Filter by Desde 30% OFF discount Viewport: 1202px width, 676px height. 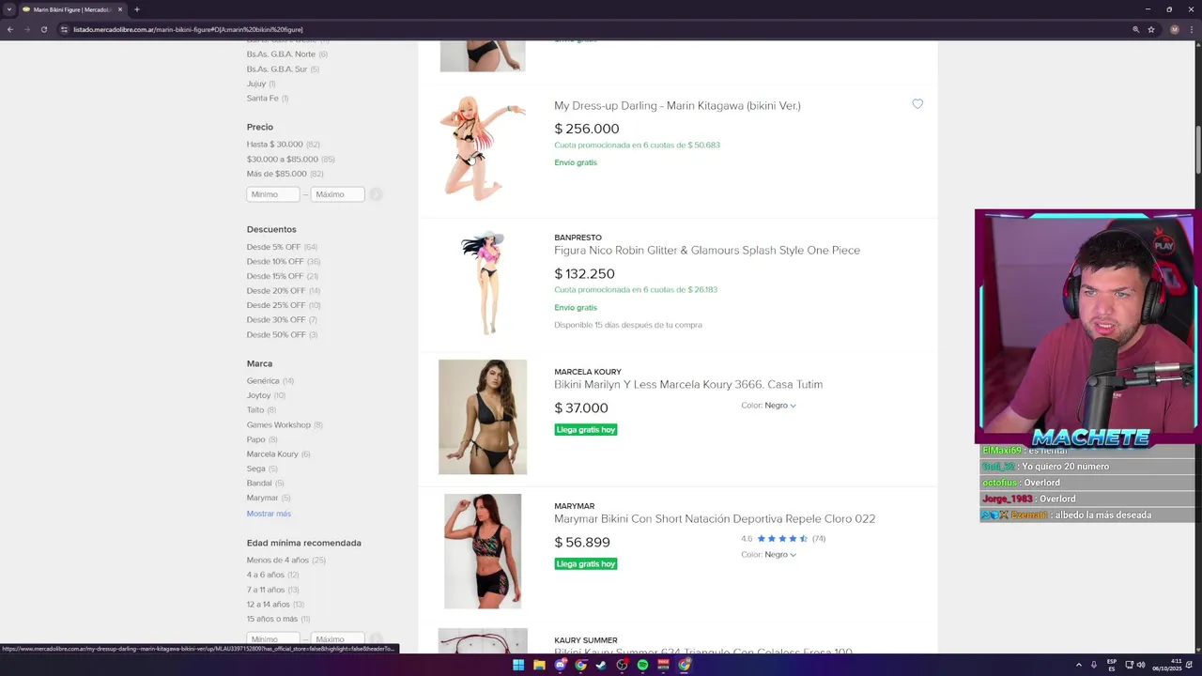click(x=276, y=320)
